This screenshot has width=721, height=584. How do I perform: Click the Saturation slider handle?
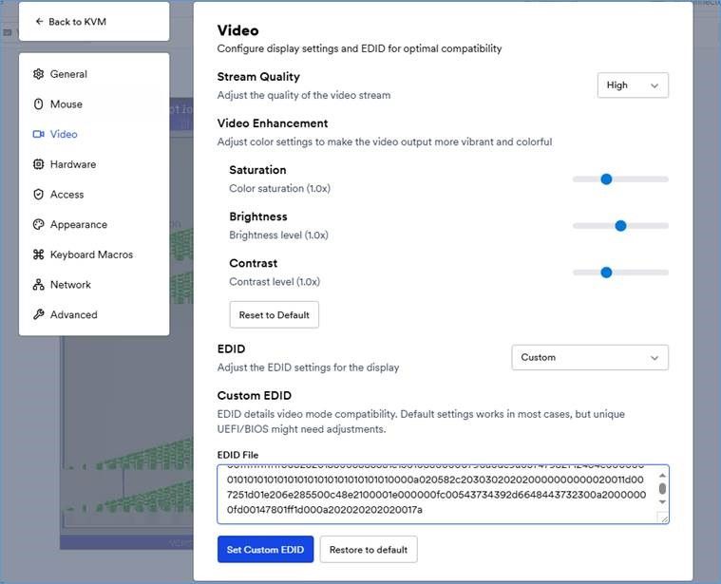606,179
